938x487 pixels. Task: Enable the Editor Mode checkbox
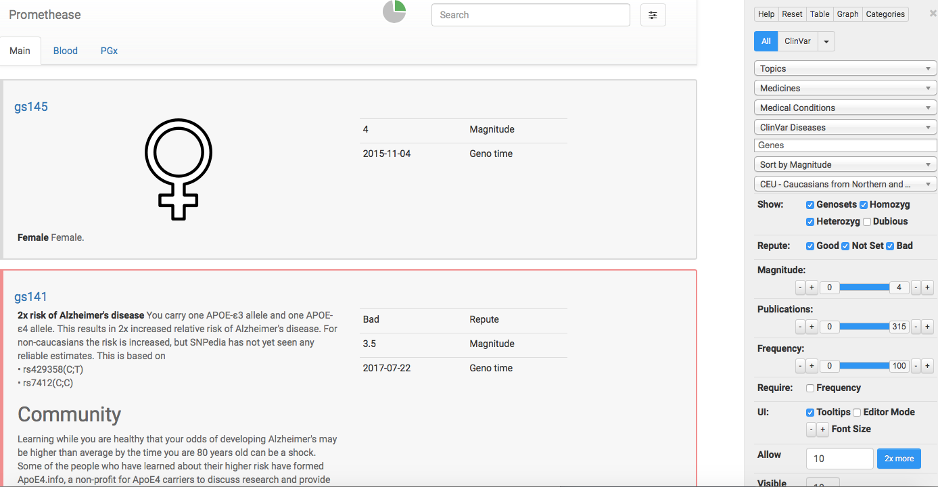(857, 413)
